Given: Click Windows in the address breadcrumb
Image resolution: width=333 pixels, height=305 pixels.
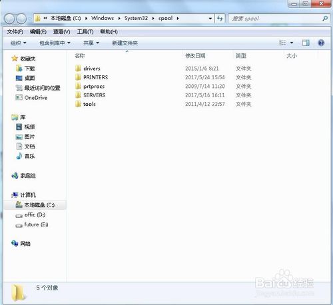Looking at the screenshot, I should (x=103, y=18).
